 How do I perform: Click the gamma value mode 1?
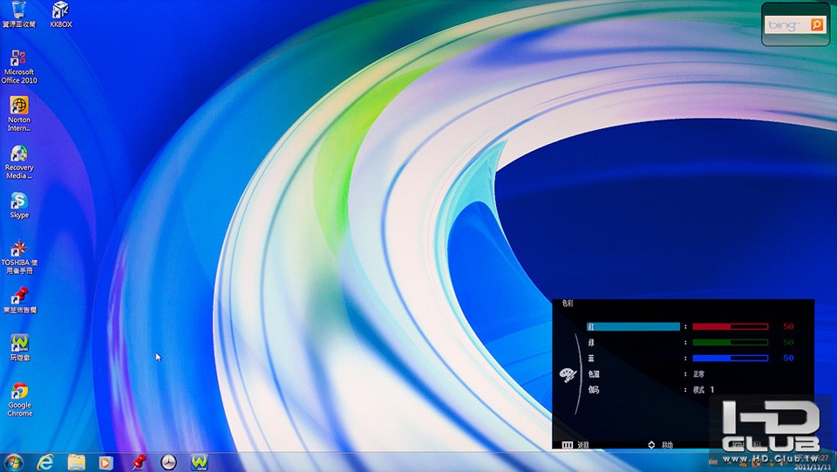point(704,390)
